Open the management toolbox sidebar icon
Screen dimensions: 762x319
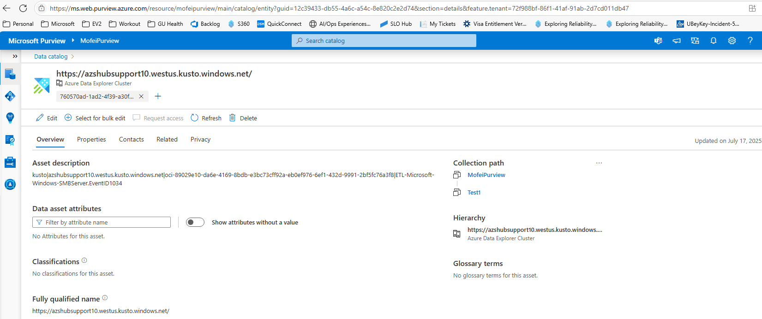[x=10, y=162]
